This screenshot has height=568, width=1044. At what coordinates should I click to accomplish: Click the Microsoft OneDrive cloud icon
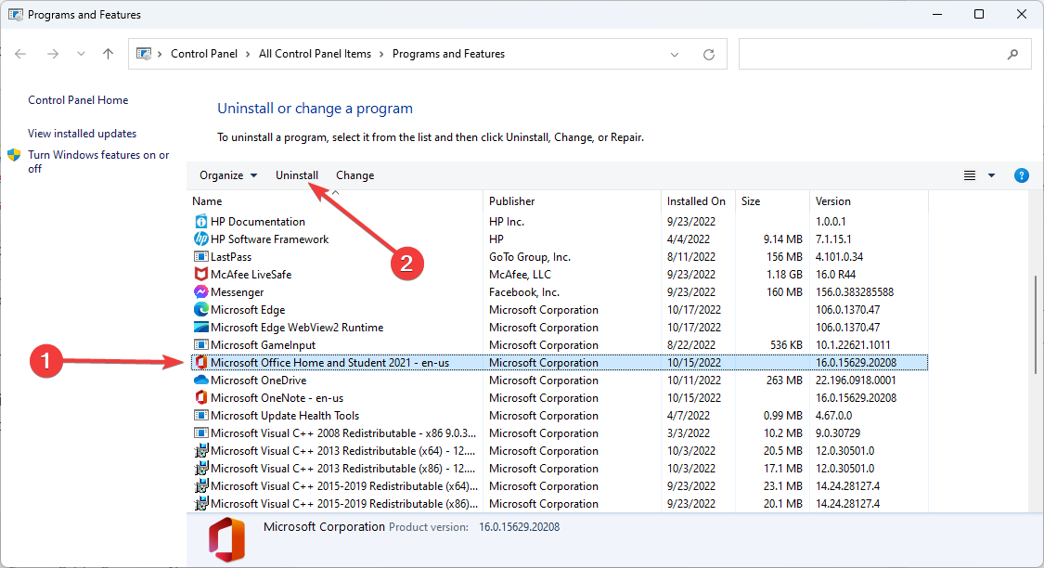click(200, 381)
